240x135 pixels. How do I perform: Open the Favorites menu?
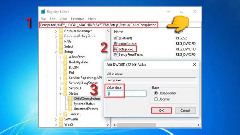pos(78,19)
